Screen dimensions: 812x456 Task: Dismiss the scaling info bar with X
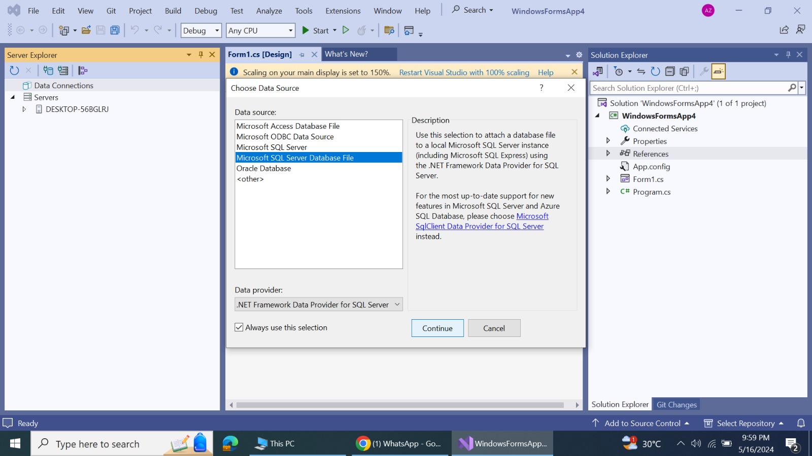[x=574, y=72]
